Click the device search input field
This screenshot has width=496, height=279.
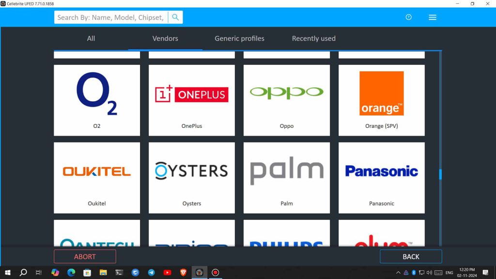(110, 17)
